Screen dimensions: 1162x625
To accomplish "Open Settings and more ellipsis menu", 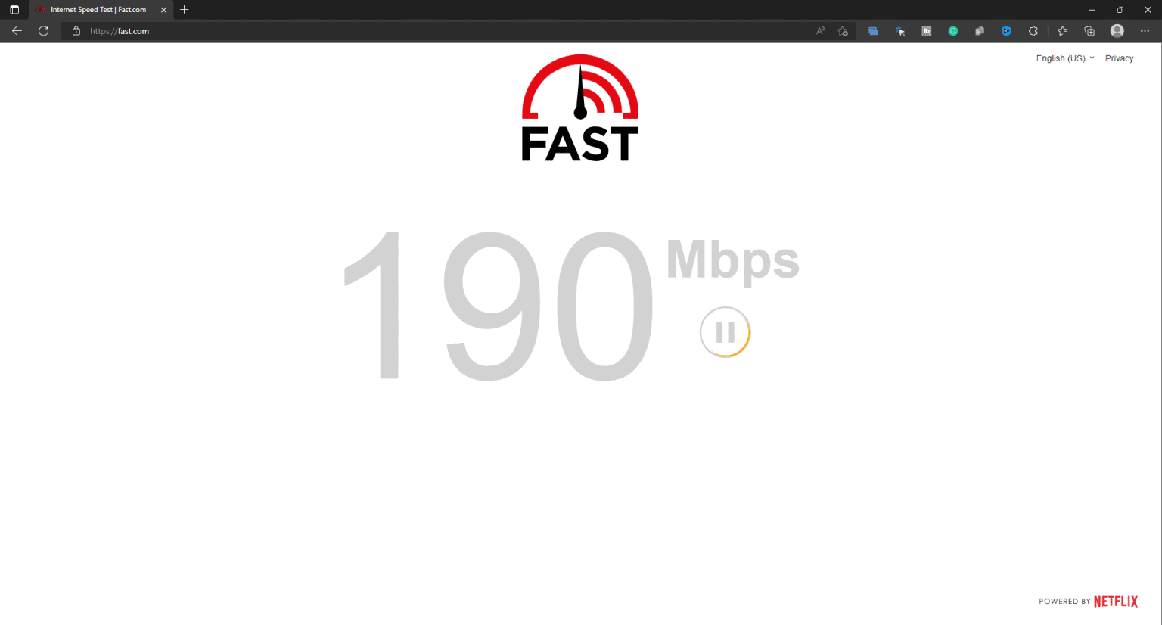I will [1145, 31].
